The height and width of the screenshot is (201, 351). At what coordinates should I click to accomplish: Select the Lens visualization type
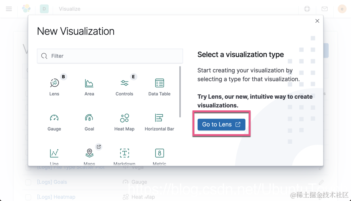(54, 87)
